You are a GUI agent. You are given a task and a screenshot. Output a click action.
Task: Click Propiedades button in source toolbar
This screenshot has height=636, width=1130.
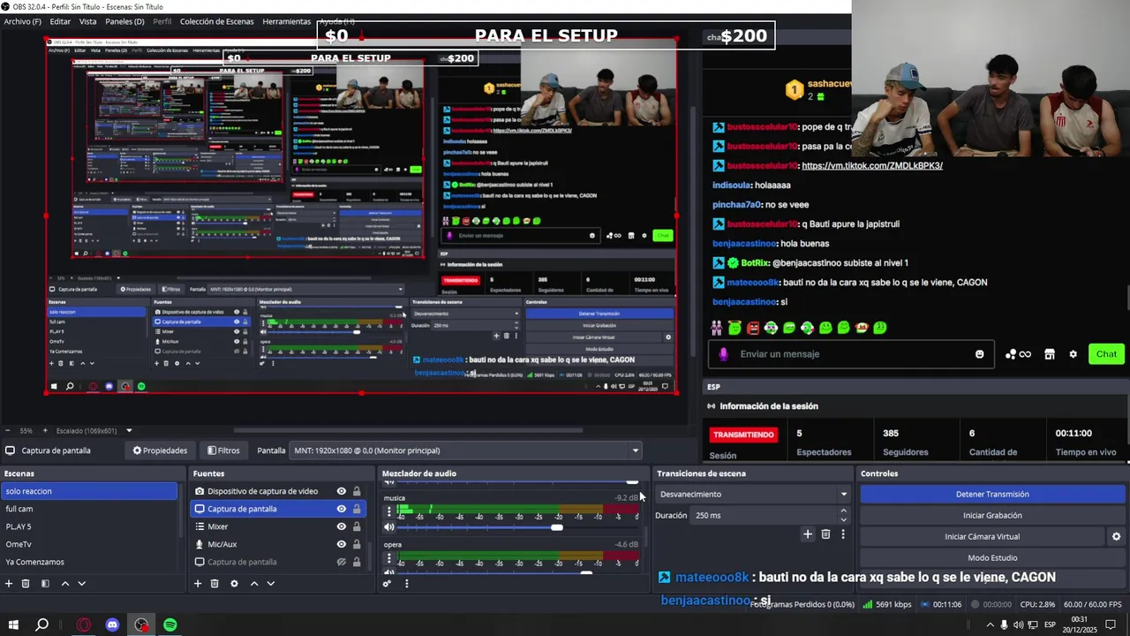coord(160,450)
